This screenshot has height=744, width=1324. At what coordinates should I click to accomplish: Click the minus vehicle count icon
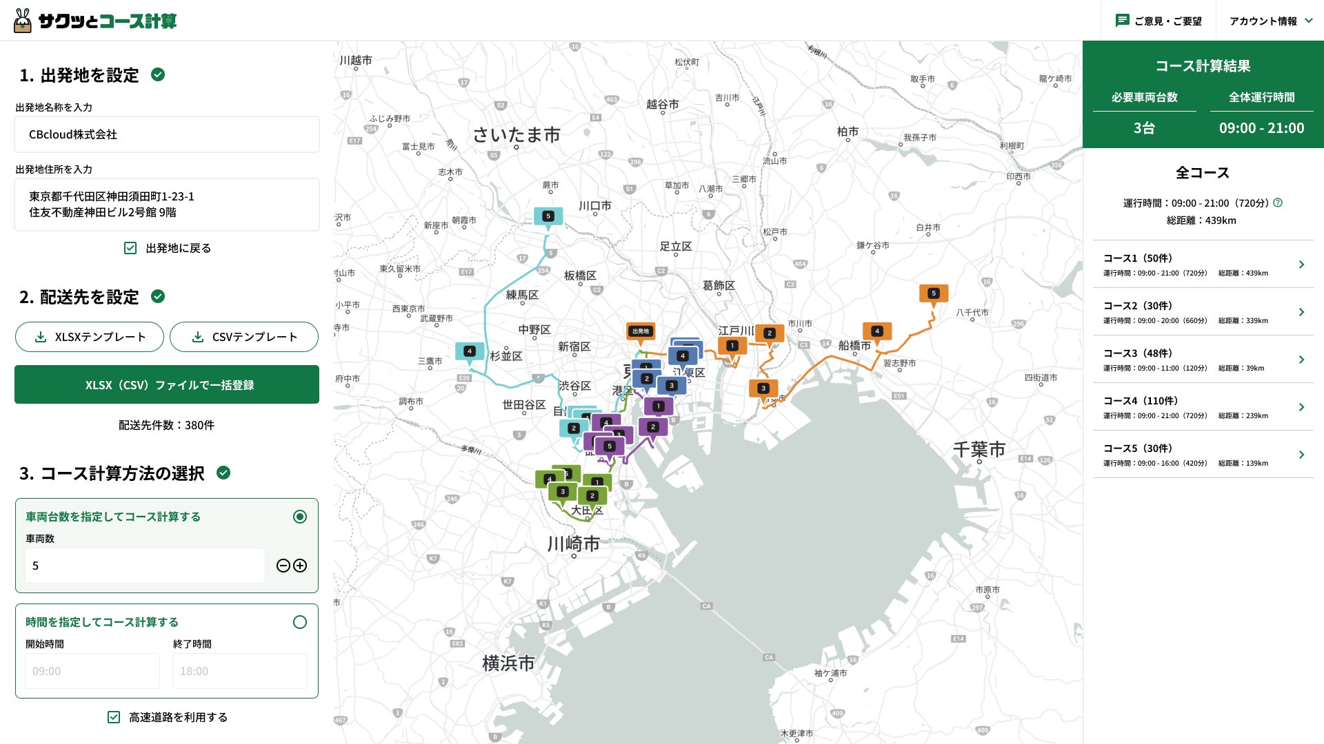(x=283, y=566)
